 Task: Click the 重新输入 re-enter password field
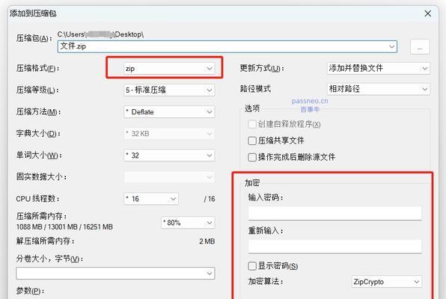tap(334, 247)
